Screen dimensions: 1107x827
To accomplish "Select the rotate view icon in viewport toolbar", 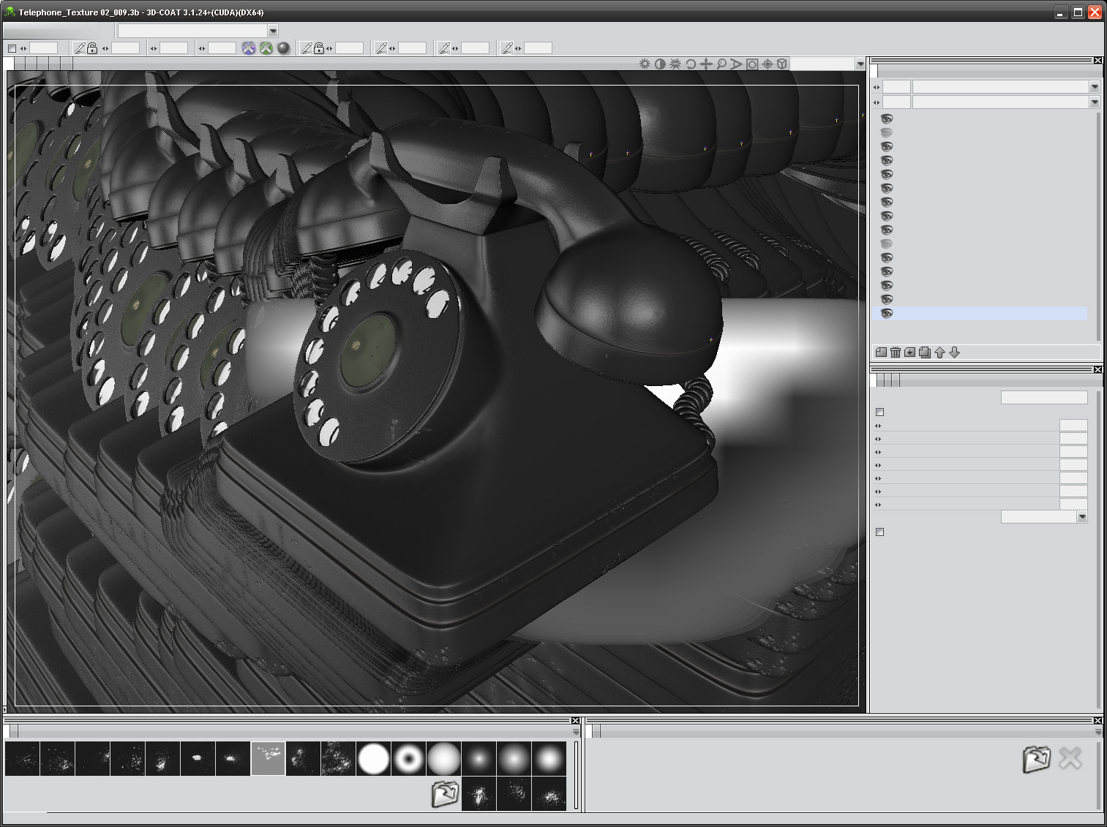I will coord(689,64).
